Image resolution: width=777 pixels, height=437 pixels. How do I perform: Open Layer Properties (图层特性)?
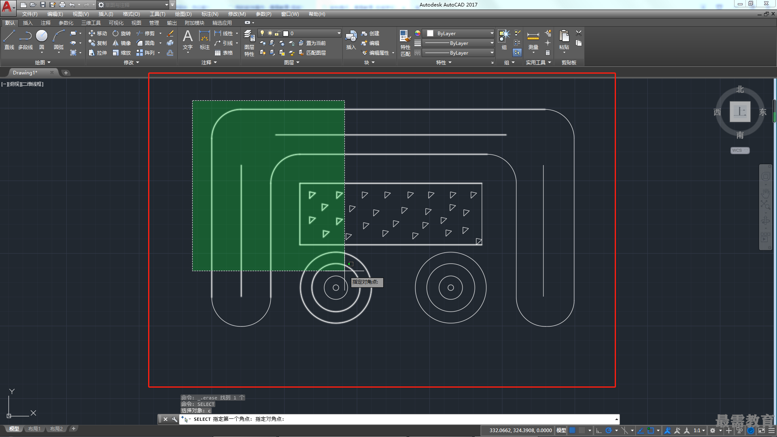click(249, 43)
